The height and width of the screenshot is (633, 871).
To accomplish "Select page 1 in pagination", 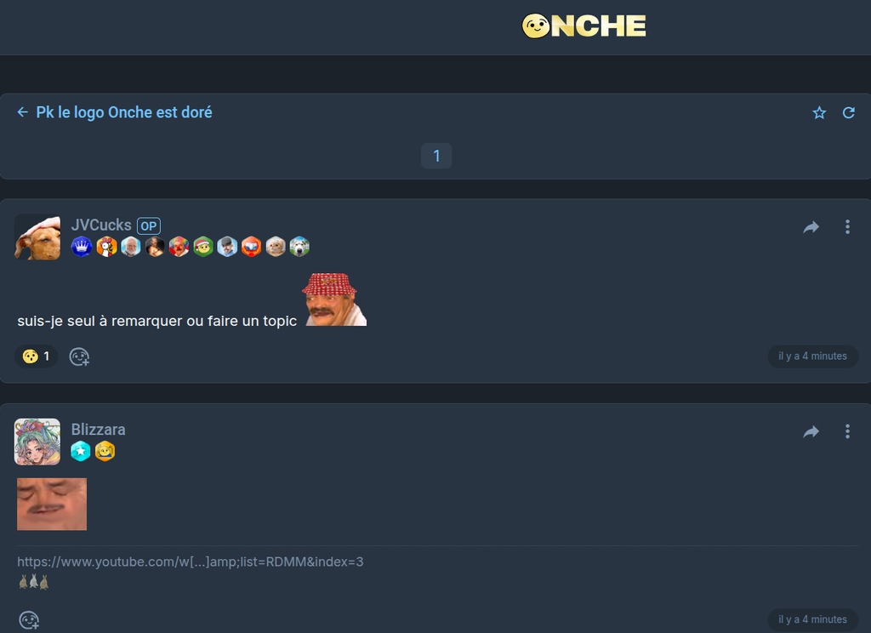I will [436, 156].
